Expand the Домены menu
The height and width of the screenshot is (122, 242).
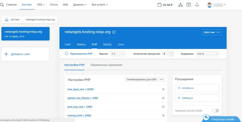[80, 5]
